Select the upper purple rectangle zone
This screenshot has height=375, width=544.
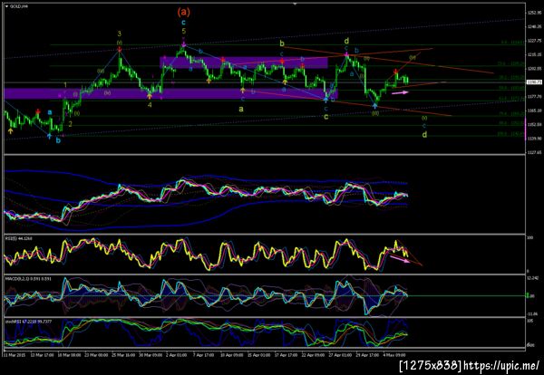point(244,62)
